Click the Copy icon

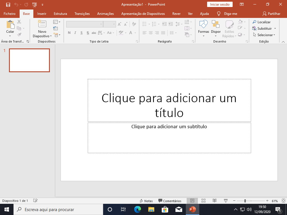[x=19, y=28]
